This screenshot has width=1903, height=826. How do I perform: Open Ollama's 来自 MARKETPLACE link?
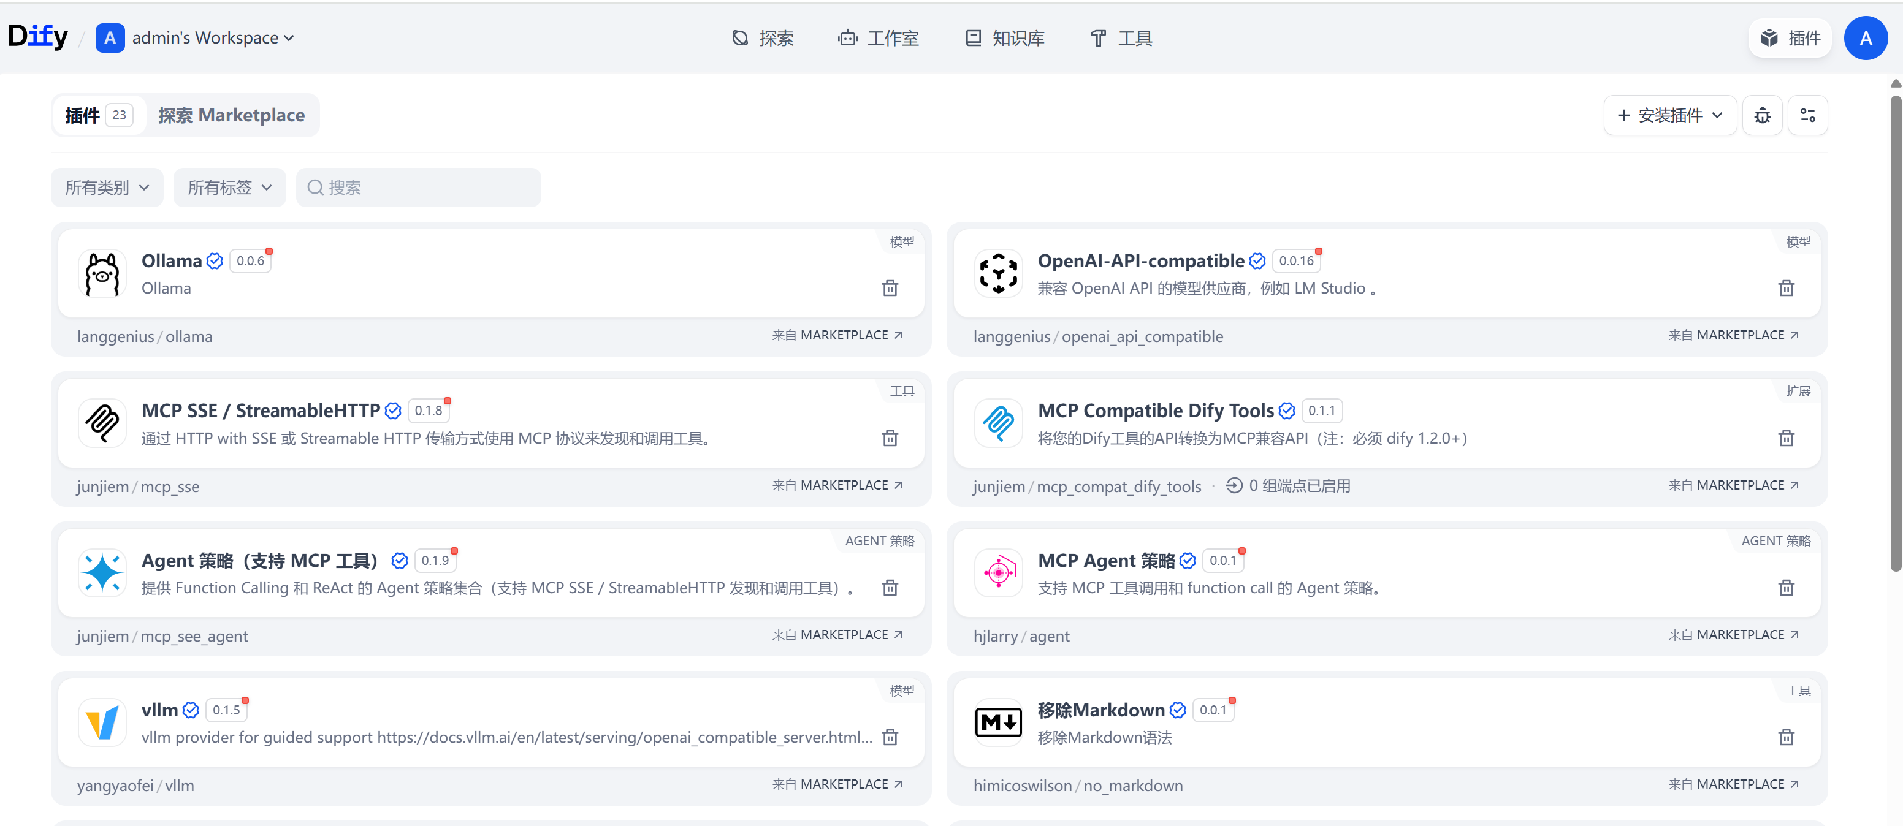(x=837, y=335)
